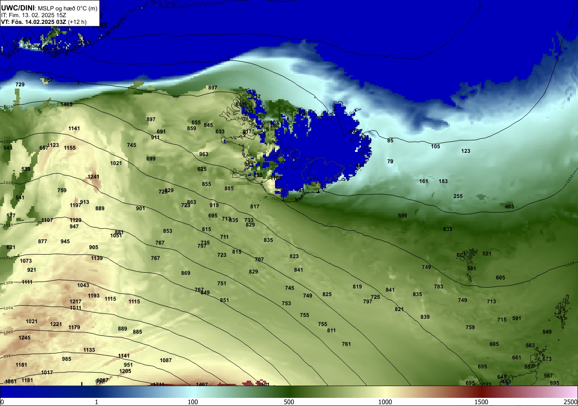Click the value 599 on the map
The width and height of the screenshot is (578, 406).
402,216
